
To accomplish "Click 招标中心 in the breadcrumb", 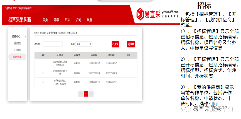I will click(x=63, y=33).
